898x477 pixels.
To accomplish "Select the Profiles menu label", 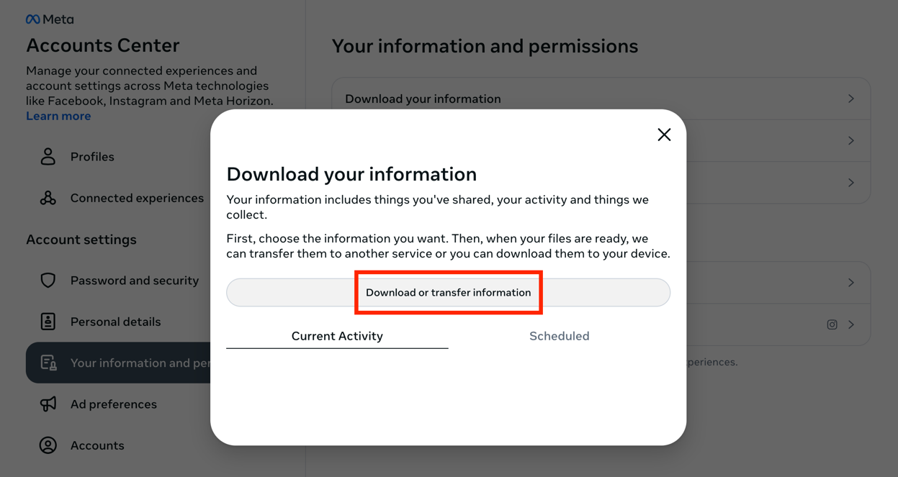I will pyautogui.click(x=92, y=157).
